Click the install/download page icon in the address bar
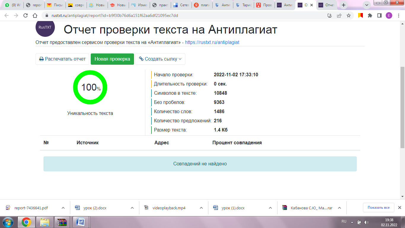The image size is (405, 228). [329, 15]
